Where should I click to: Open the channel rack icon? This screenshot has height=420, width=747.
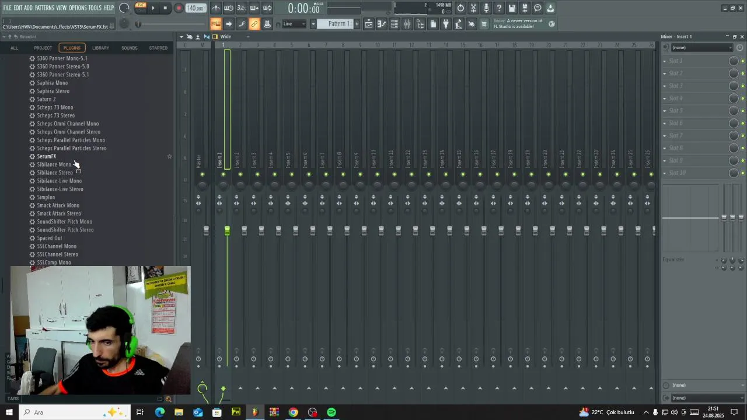click(395, 24)
